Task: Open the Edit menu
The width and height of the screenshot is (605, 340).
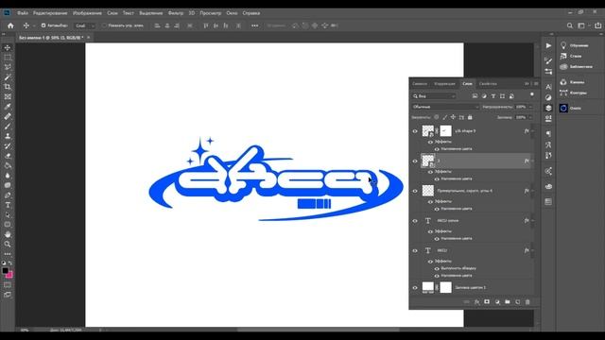Action: [50, 13]
